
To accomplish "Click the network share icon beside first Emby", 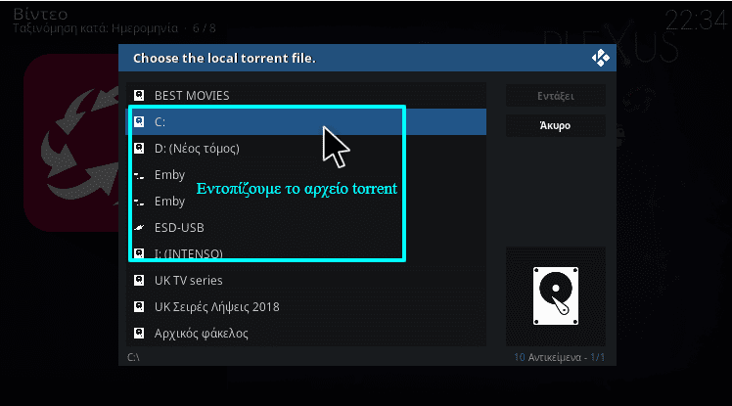I will coord(139,176).
